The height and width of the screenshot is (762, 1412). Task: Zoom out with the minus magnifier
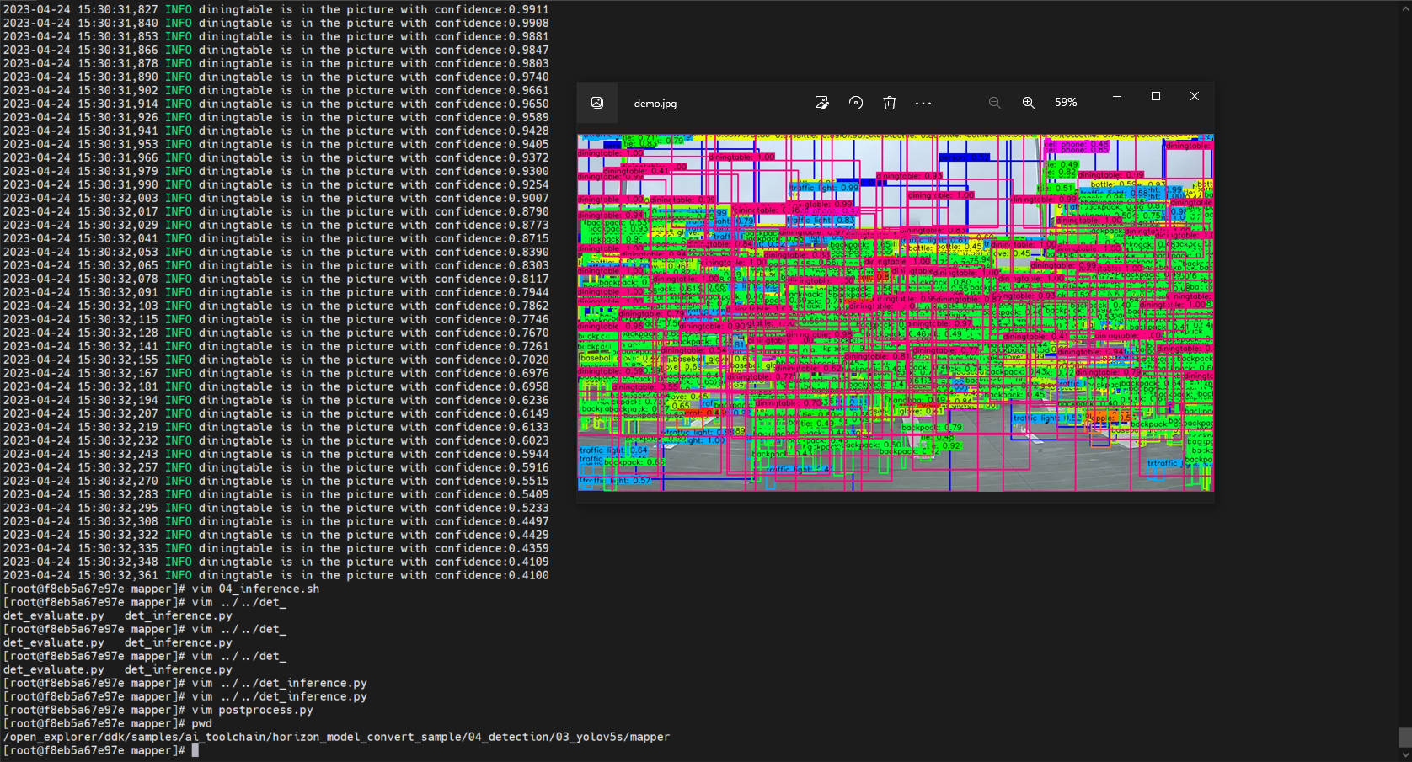994,103
